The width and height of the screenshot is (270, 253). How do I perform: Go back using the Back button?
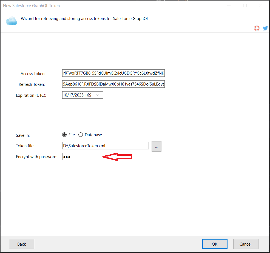22,244
